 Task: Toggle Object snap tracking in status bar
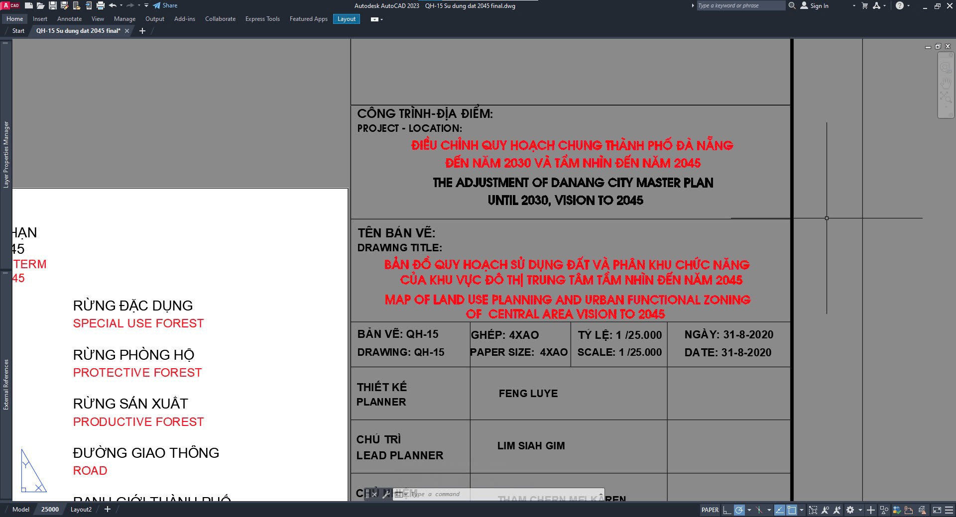point(780,510)
